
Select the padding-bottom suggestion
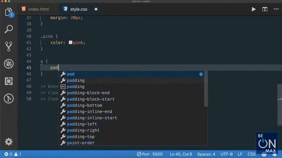pyautogui.click(x=132, y=105)
